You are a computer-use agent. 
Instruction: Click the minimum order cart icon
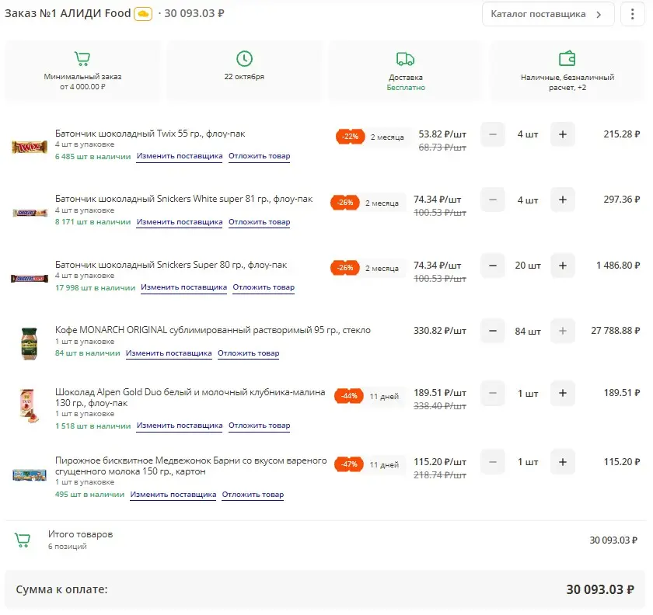click(x=82, y=58)
